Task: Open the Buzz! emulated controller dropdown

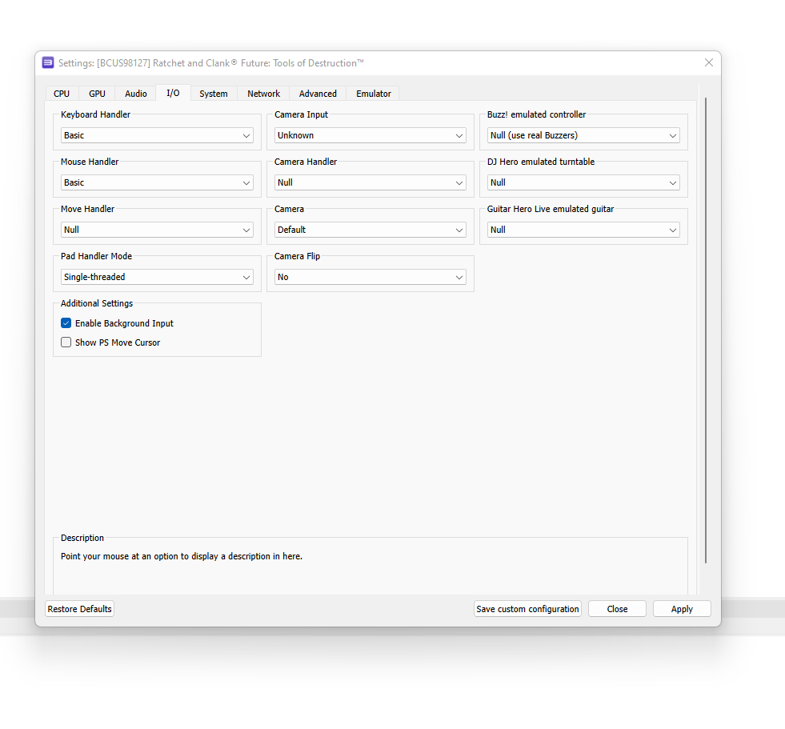Action: pos(583,135)
